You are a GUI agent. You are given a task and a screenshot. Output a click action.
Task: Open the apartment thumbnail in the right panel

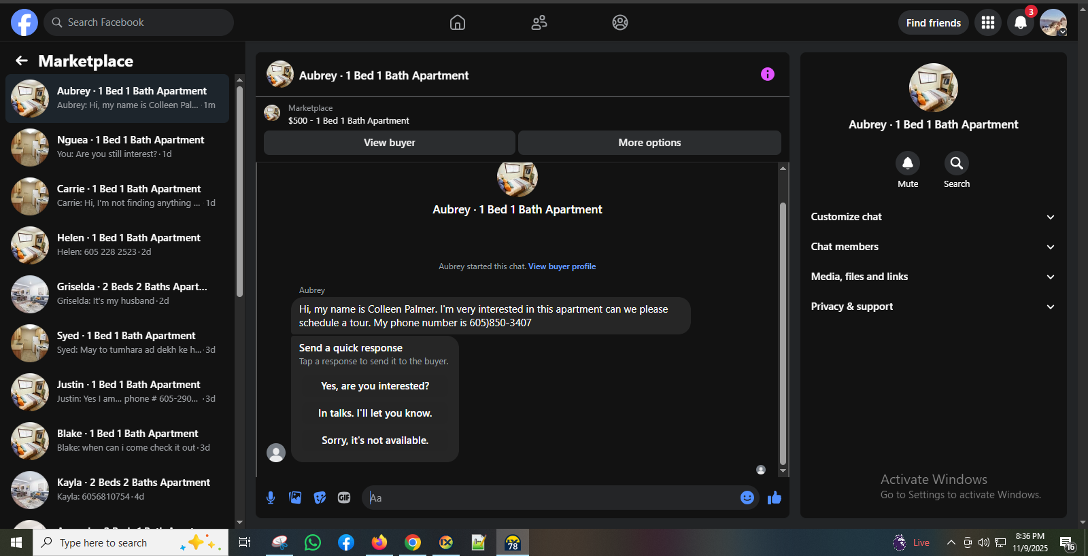coord(934,88)
